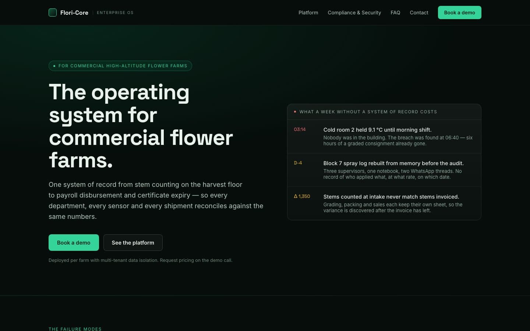
Task: Click 'The Failure Modes' section label
Action: pyautogui.click(x=75, y=329)
